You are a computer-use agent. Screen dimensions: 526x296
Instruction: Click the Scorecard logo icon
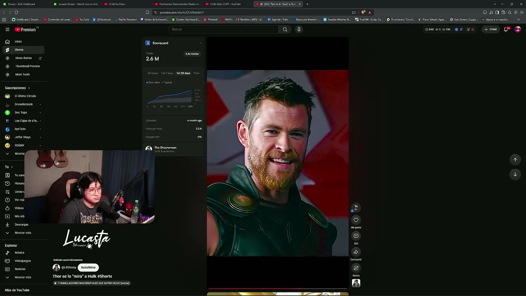point(148,43)
